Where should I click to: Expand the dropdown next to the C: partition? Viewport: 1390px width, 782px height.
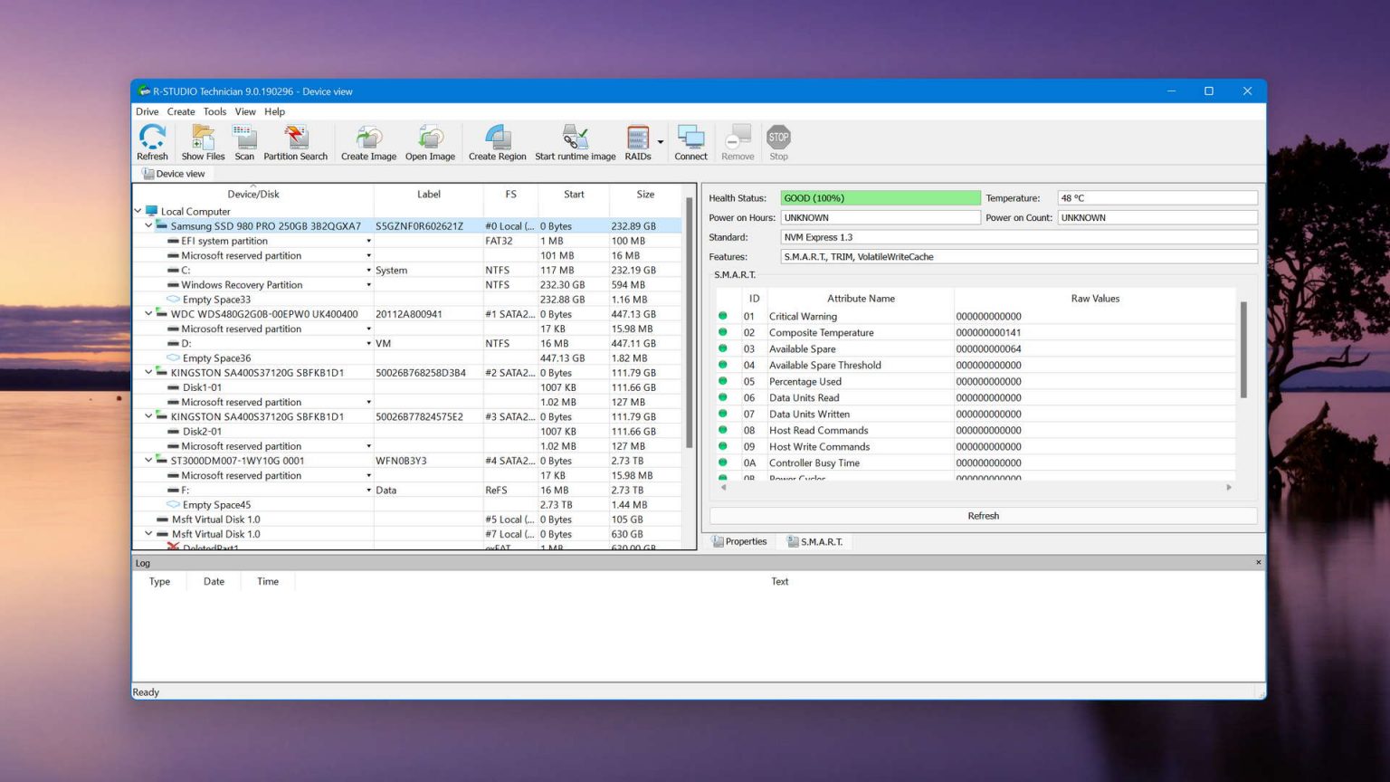click(369, 270)
